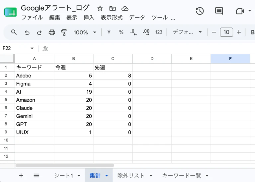Switch to the 除外リスト tab

point(131,175)
